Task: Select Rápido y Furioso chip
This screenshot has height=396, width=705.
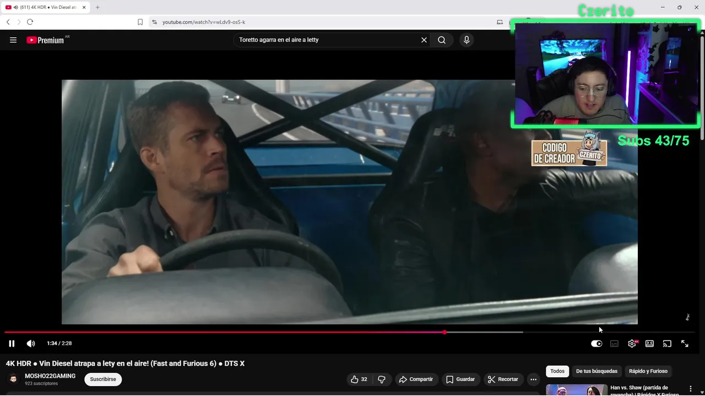Action: coord(648,371)
